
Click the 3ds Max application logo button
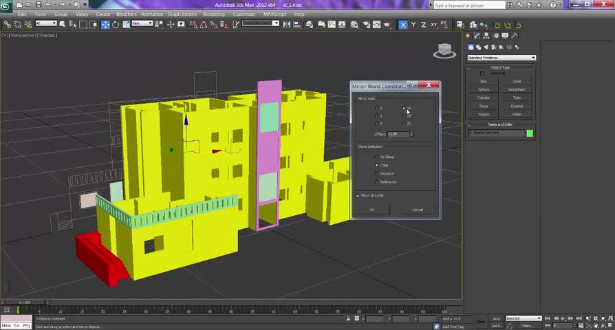point(6,5)
